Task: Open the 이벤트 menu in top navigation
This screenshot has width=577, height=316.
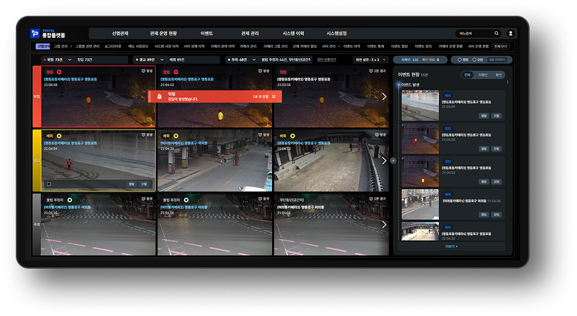Action: pyautogui.click(x=206, y=33)
